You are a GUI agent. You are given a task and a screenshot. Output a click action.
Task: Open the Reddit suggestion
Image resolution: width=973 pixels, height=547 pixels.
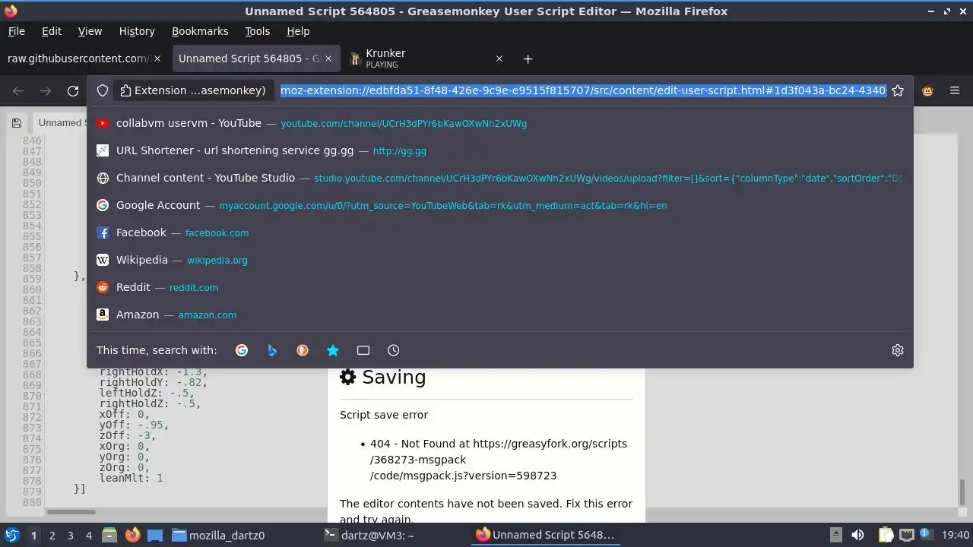coord(499,287)
